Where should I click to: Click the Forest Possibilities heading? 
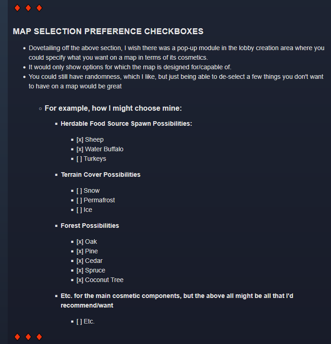pyautogui.click(x=90, y=226)
